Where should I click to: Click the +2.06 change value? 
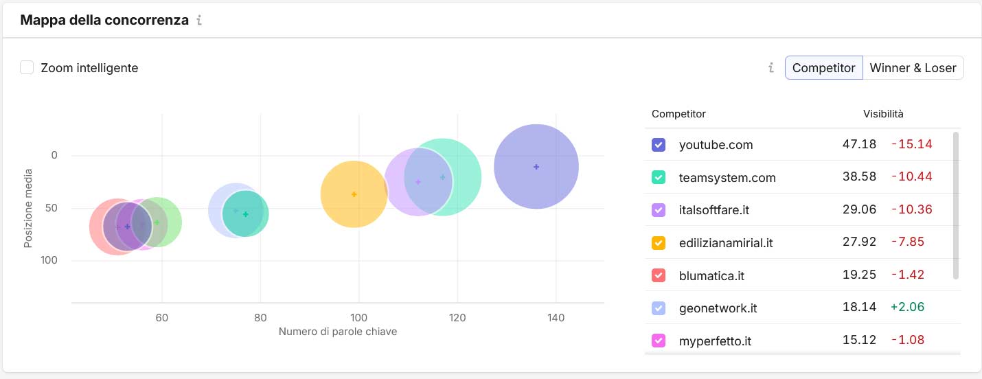point(906,308)
